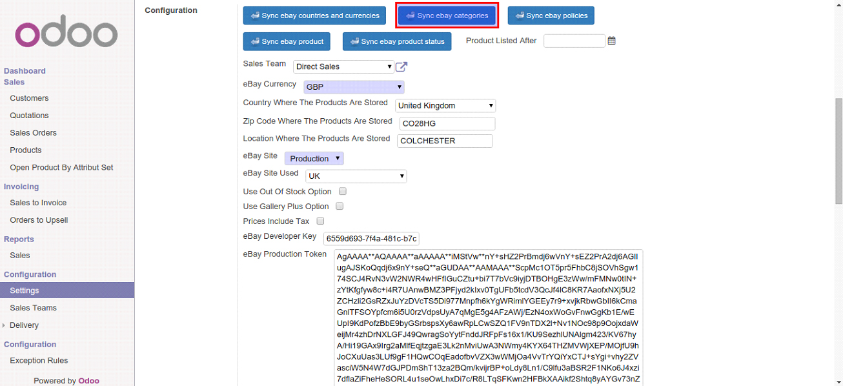Screen dimensions: 843x386
Task: Click Sync ebay countries and currencies button
Action: click(x=314, y=15)
